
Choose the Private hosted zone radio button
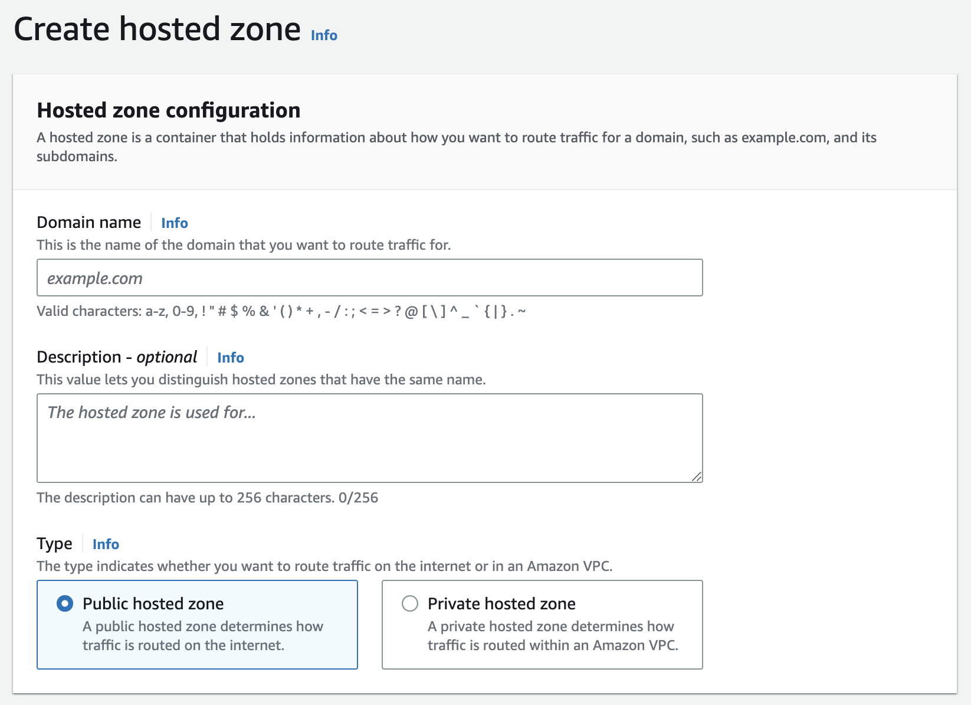coord(410,603)
